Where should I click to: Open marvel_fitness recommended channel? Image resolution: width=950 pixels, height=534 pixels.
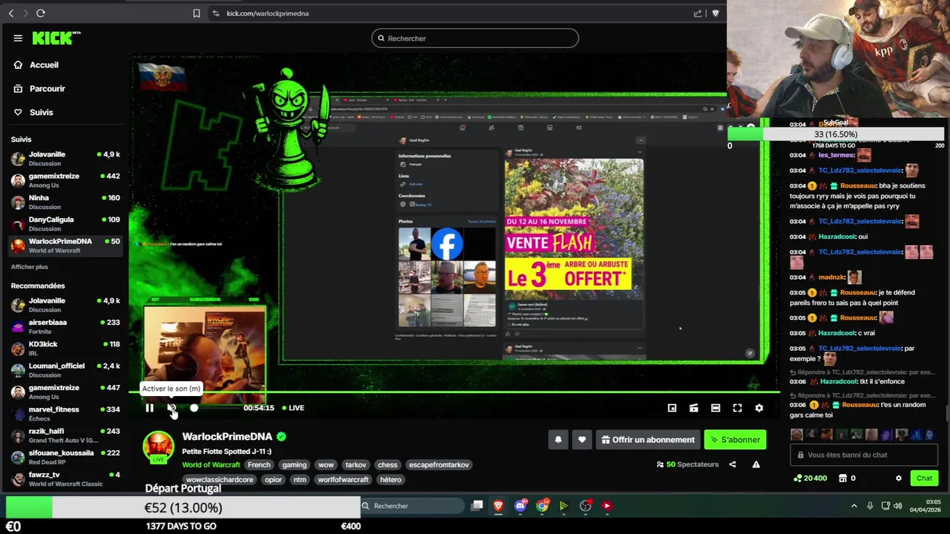tap(65, 413)
